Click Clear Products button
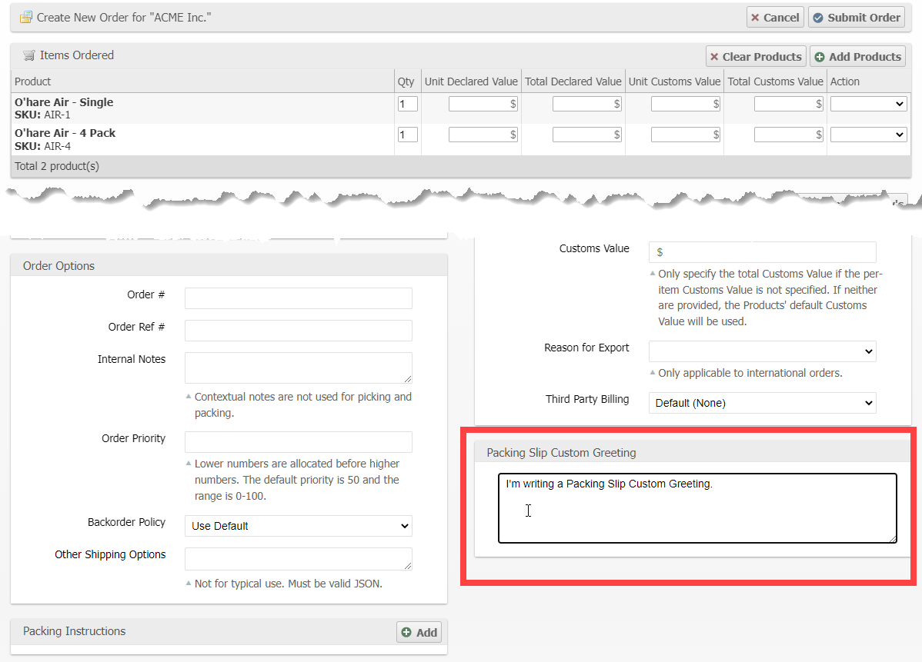 pyautogui.click(x=755, y=57)
